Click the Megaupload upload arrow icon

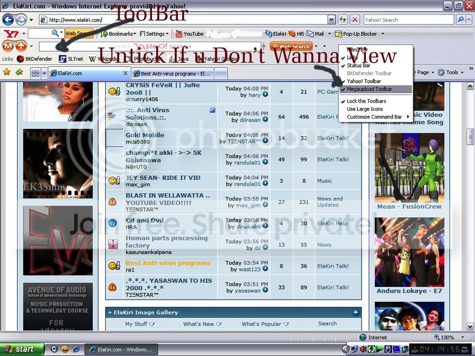click(x=21, y=46)
